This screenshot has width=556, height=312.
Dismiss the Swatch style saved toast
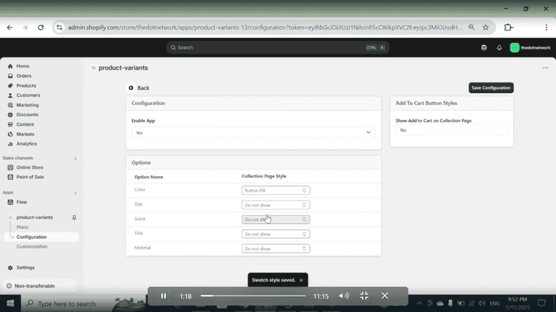coord(301,280)
